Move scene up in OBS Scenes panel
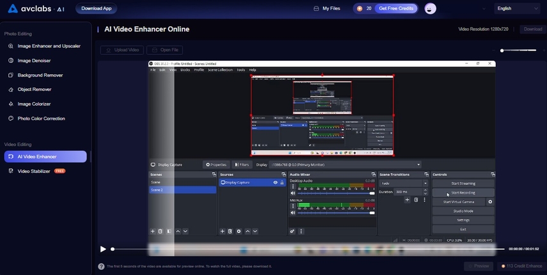The image size is (547, 275). (178, 231)
